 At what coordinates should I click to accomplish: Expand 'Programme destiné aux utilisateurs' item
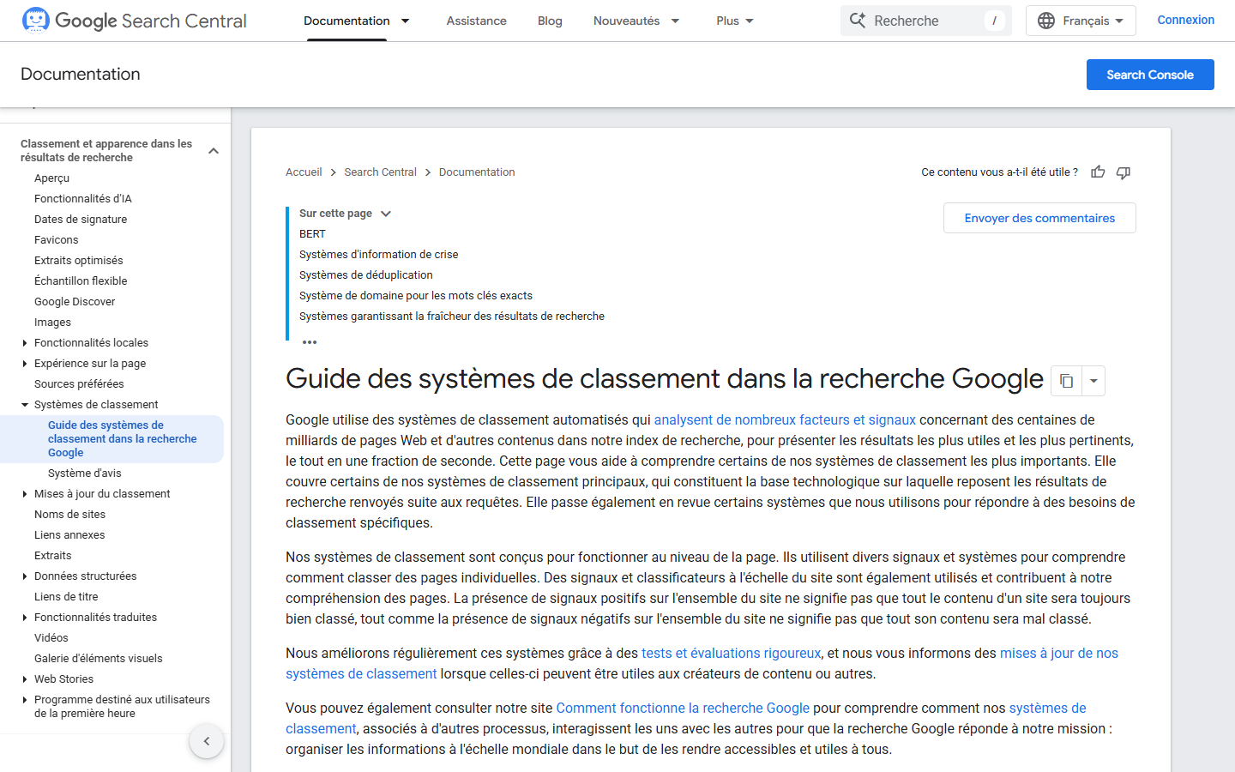pyautogui.click(x=25, y=700)
